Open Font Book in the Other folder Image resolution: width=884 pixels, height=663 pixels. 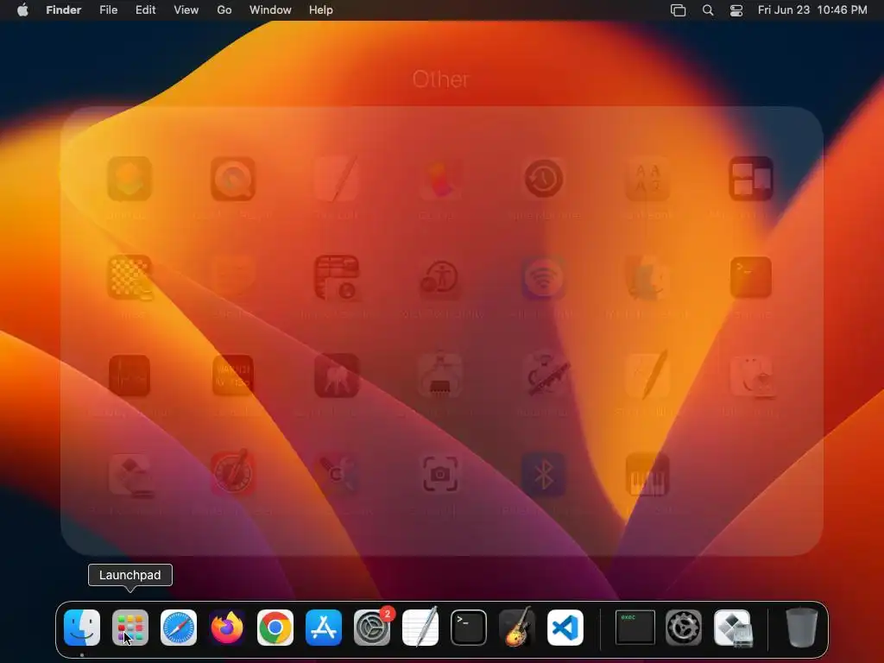point(647,179)
